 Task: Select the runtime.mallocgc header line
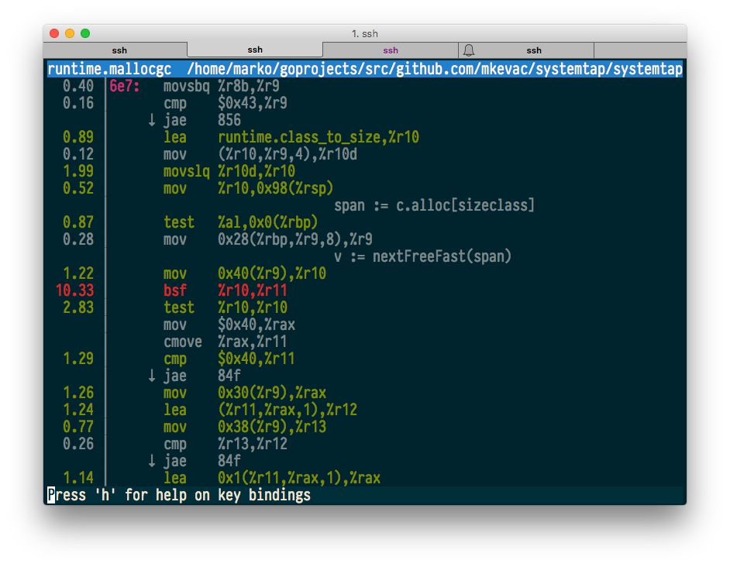pos(365,69)
